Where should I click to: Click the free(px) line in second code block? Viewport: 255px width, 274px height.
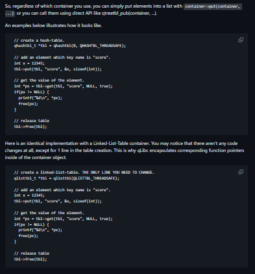[x=28, y=236]
